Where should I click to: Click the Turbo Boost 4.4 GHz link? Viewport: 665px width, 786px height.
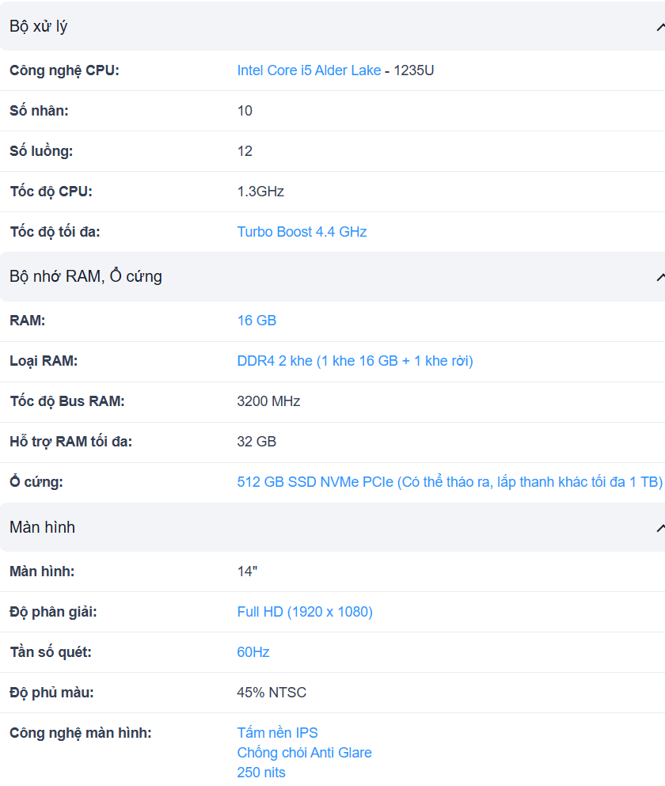(302, 232)
